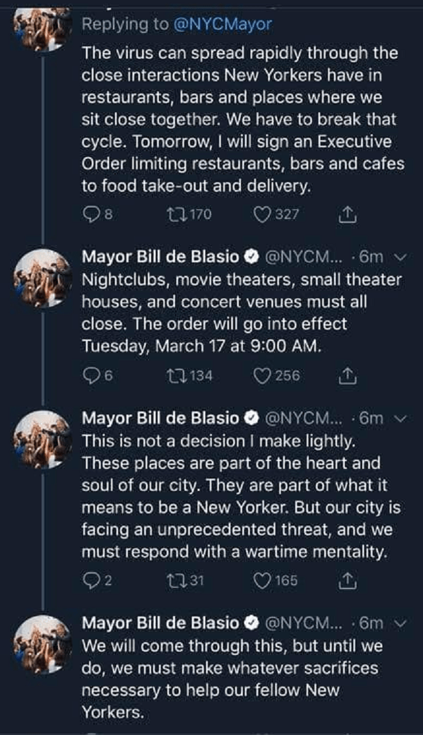Like the tweet with 256 likes
This screenshot has width=423, height=735.
click(x=262, y=375)
